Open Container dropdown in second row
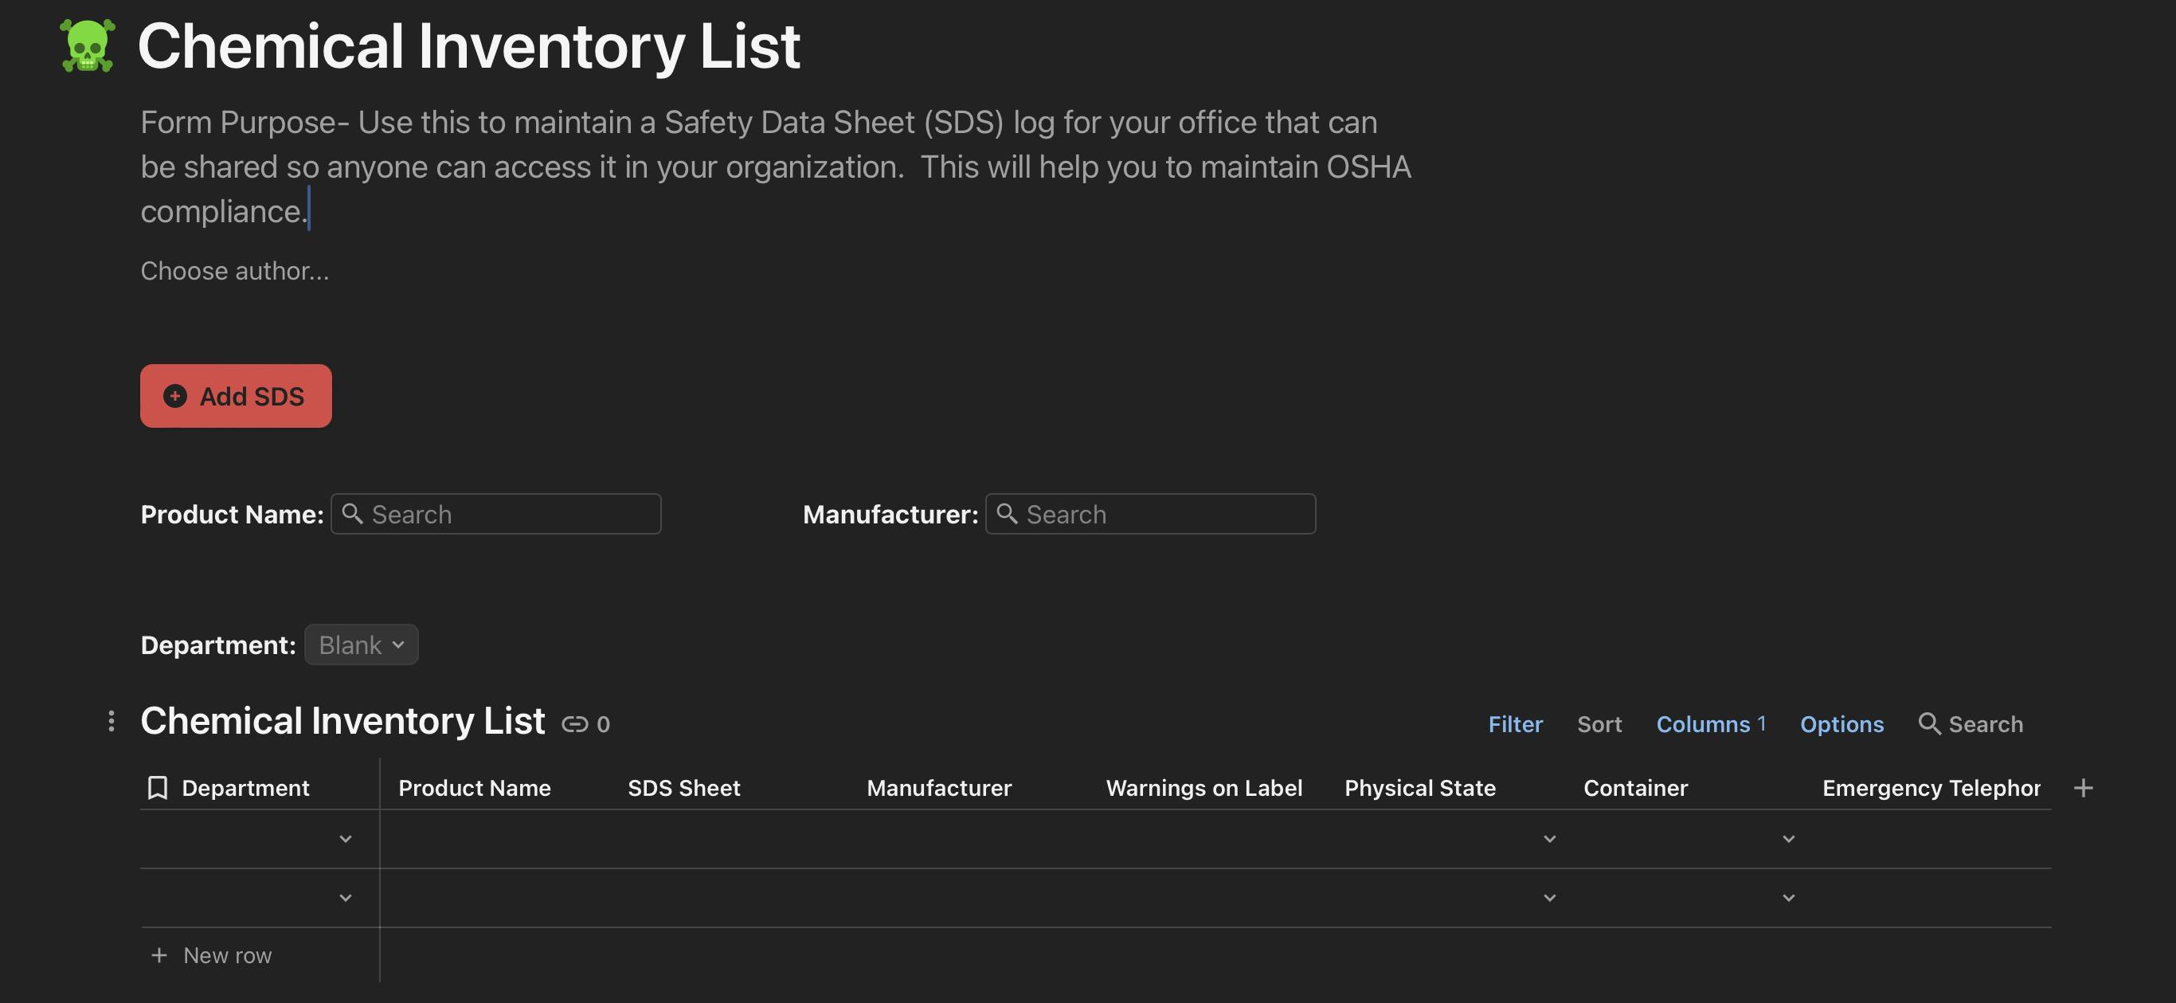This screenshot has height=1003, width=2176. [x=1788, y=897]
